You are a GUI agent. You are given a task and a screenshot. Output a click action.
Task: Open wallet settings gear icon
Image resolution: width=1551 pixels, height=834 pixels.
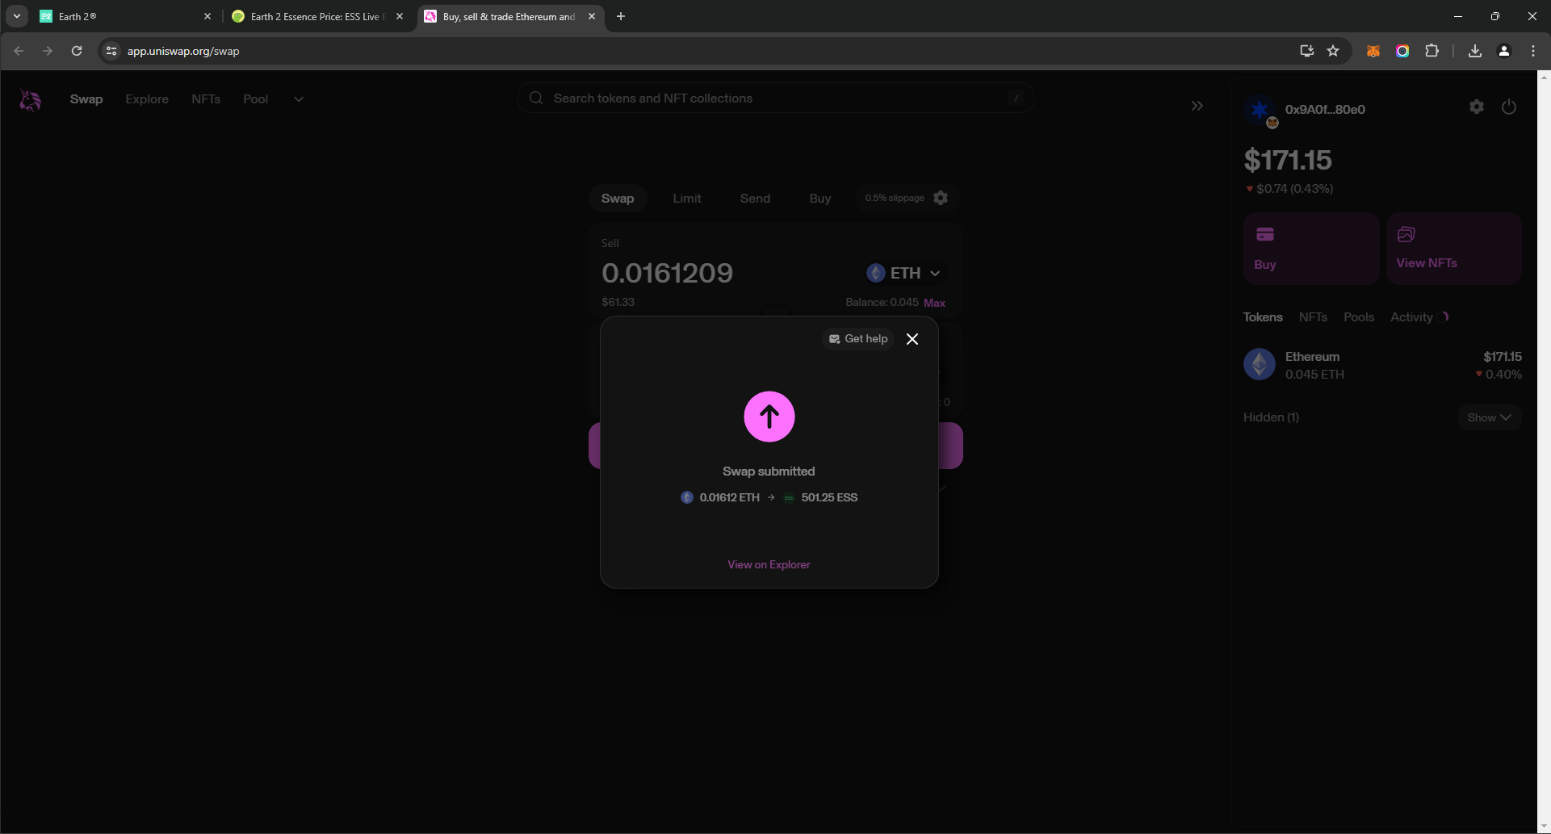tap(1477, 107)
